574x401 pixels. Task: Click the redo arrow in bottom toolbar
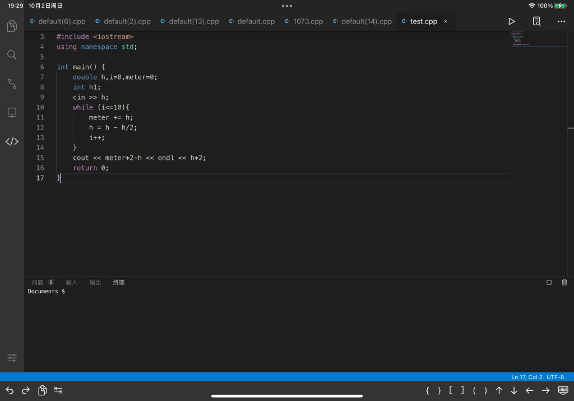tap(26, 390)
